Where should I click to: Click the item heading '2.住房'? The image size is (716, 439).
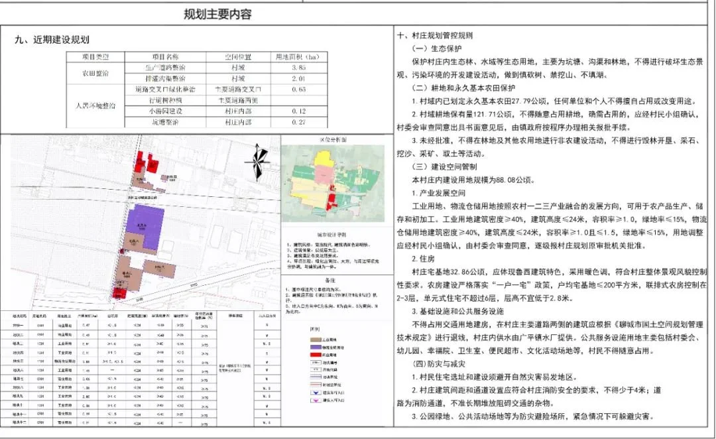[x=423, y=259]
